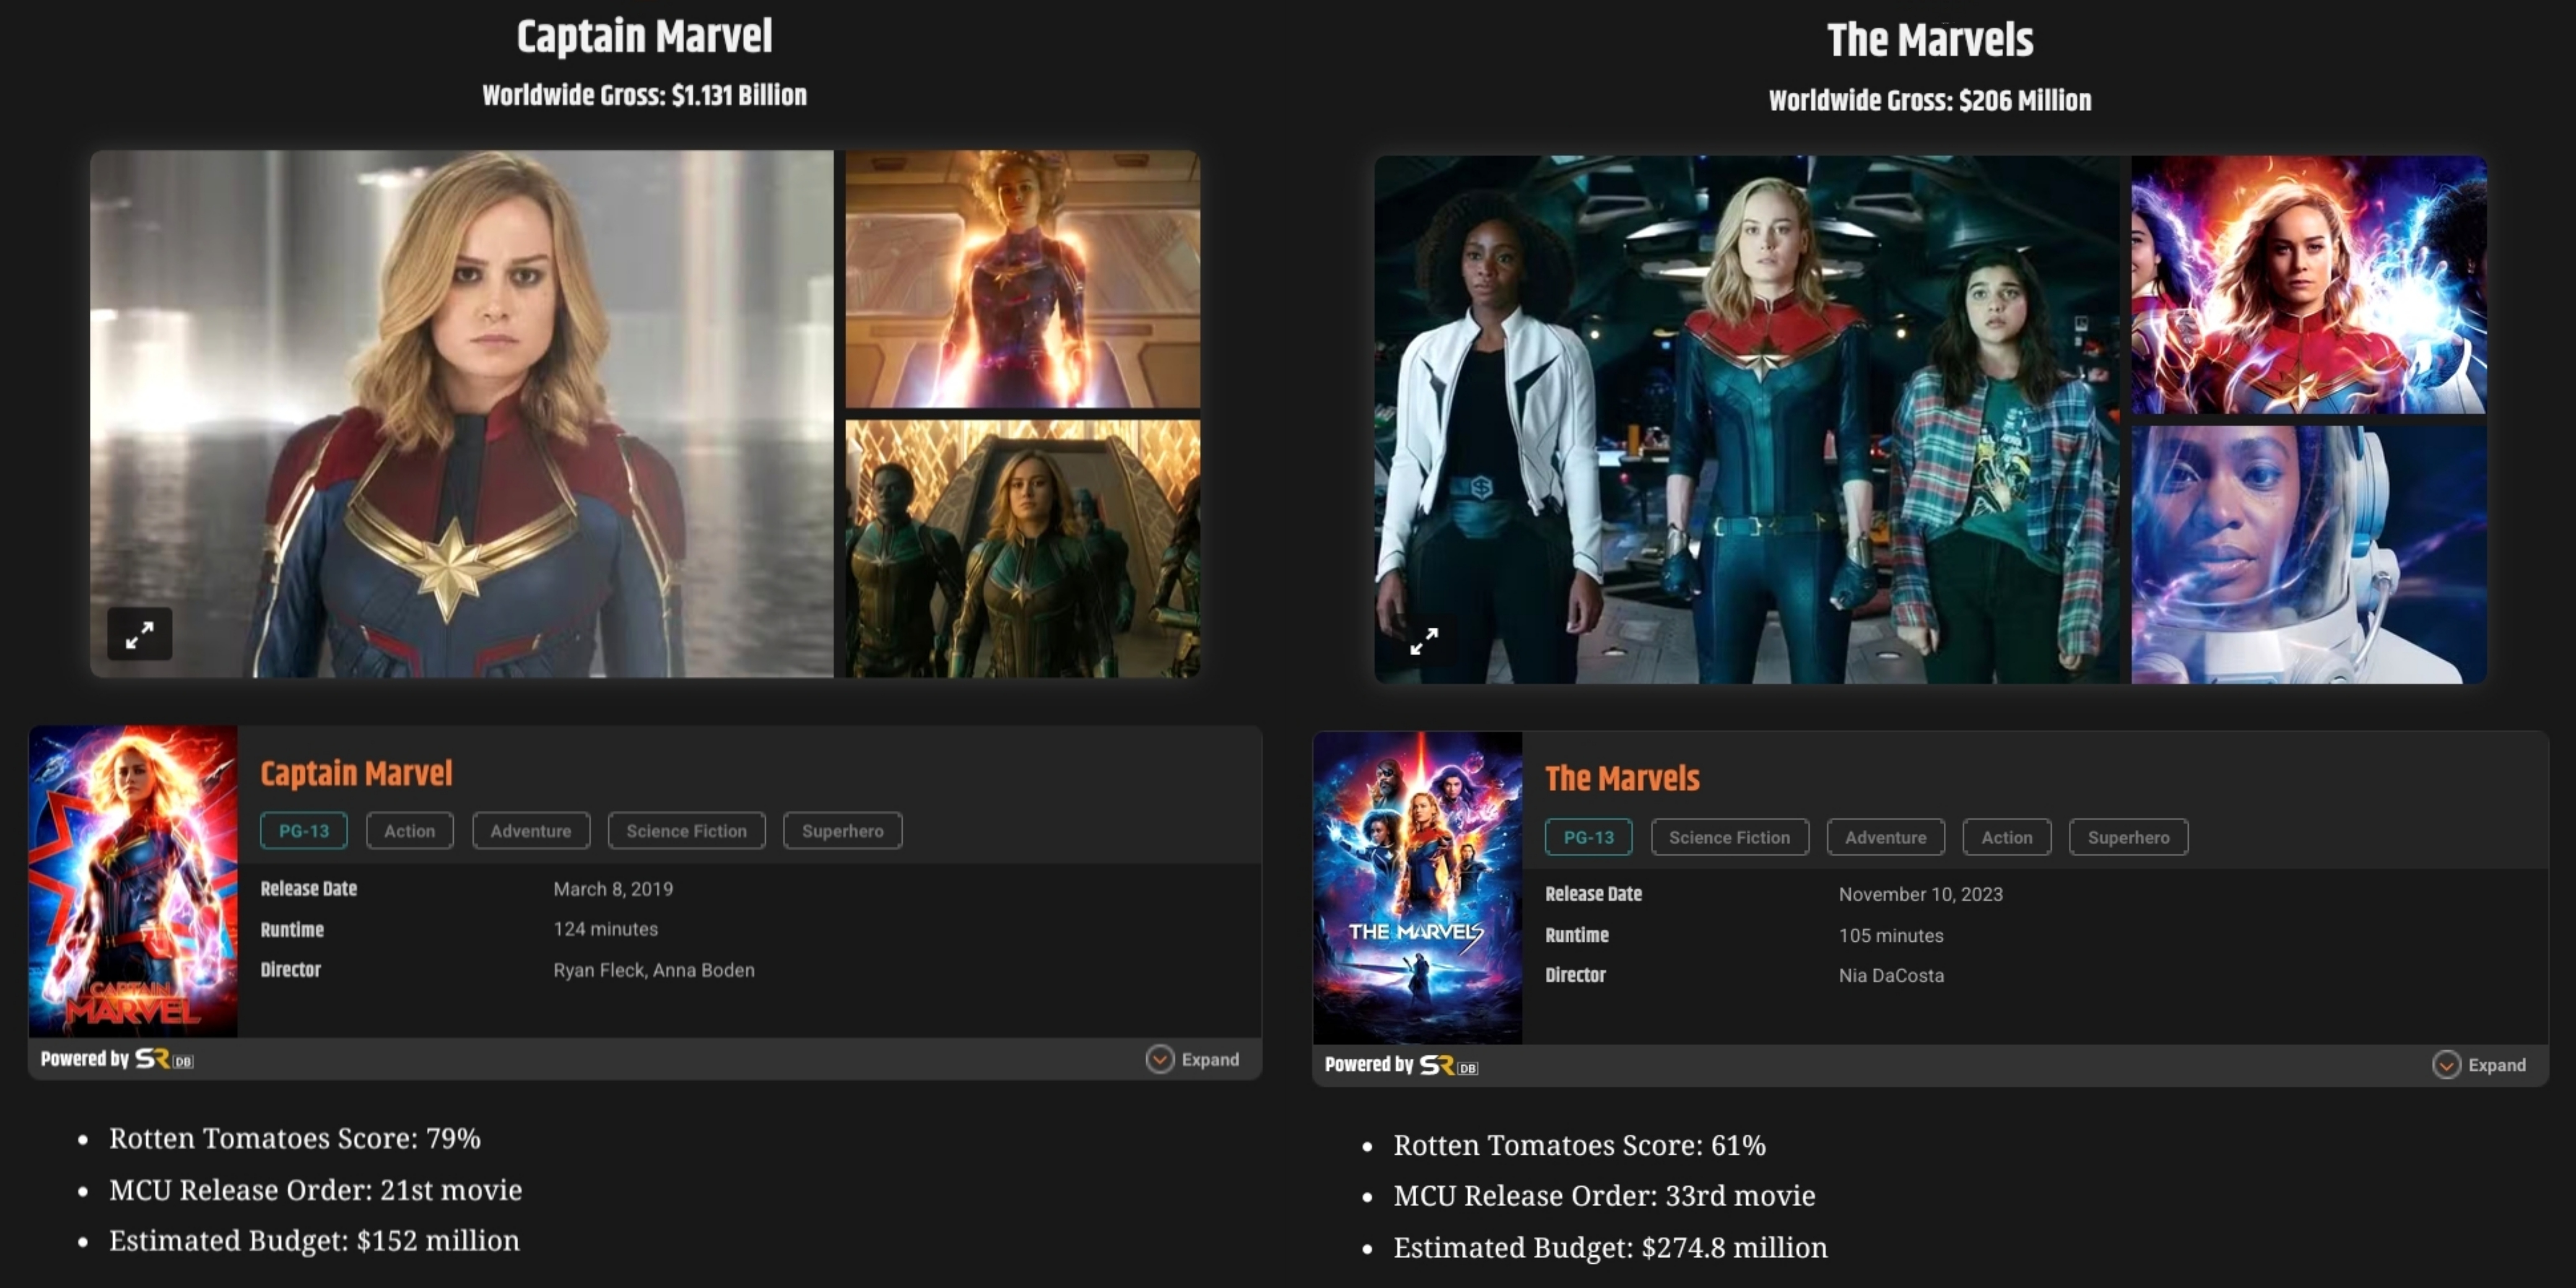2576x1288 pixels.
Task: Click fullscreen icon on Captain Marvel gallery image
Action: [140, 634]
